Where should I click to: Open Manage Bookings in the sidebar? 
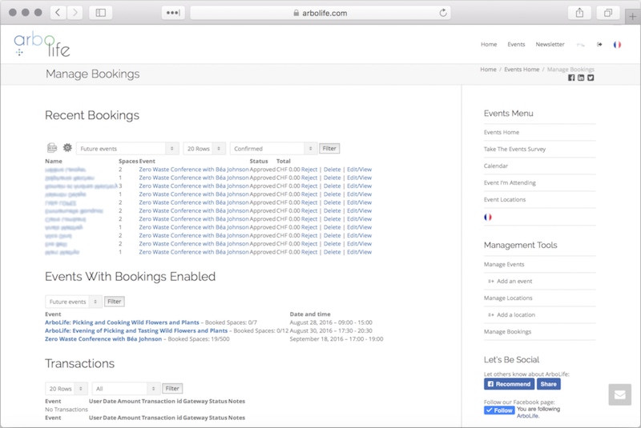pyautogui.click(x=508, y=332)
